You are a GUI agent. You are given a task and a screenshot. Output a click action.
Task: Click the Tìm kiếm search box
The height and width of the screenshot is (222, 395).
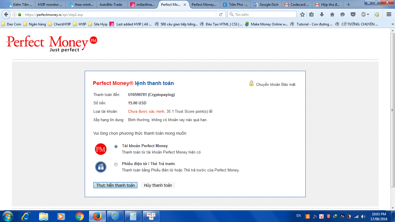tap(262, 14)
